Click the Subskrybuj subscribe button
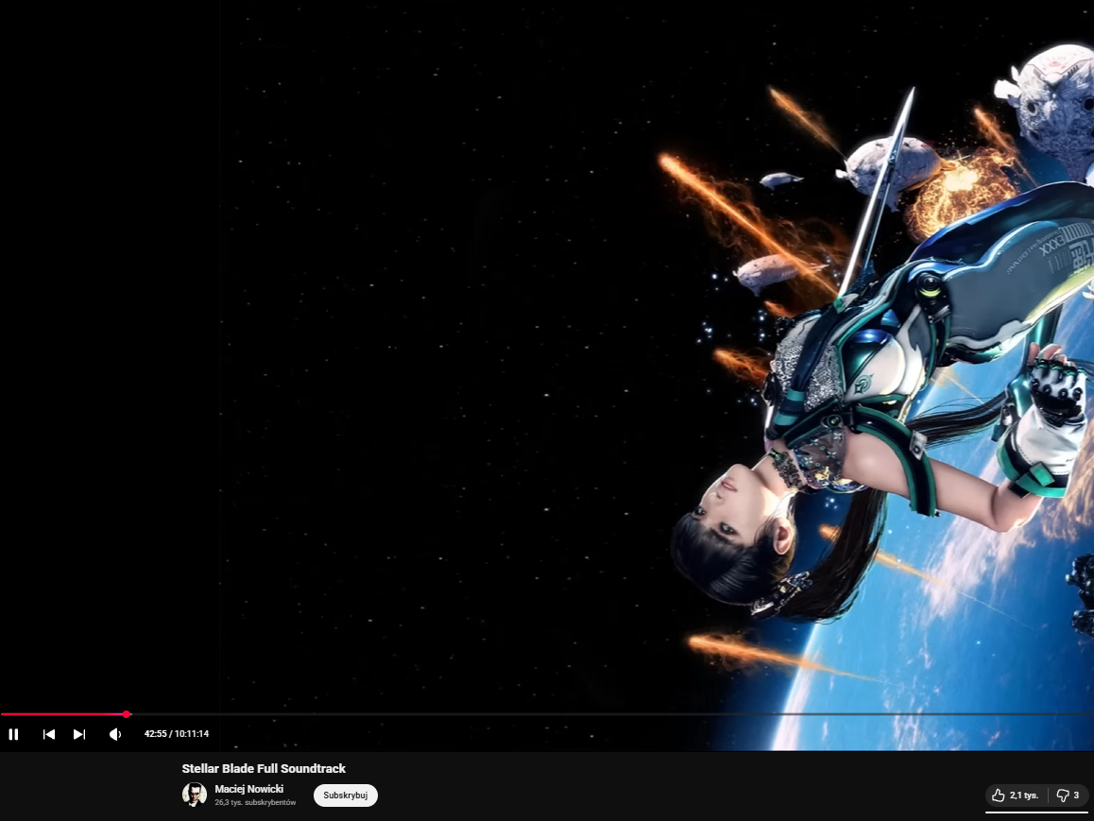The image size is (1094, 821). [x=346, y=795]
